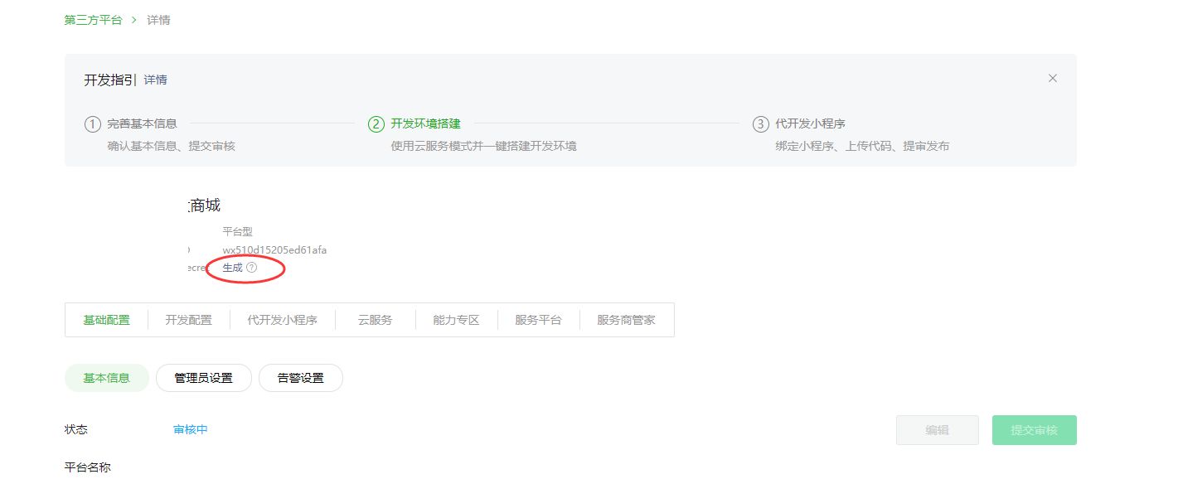Select the 云服务 tab
Screen dimensions: 1178x479
click(375, 320)
